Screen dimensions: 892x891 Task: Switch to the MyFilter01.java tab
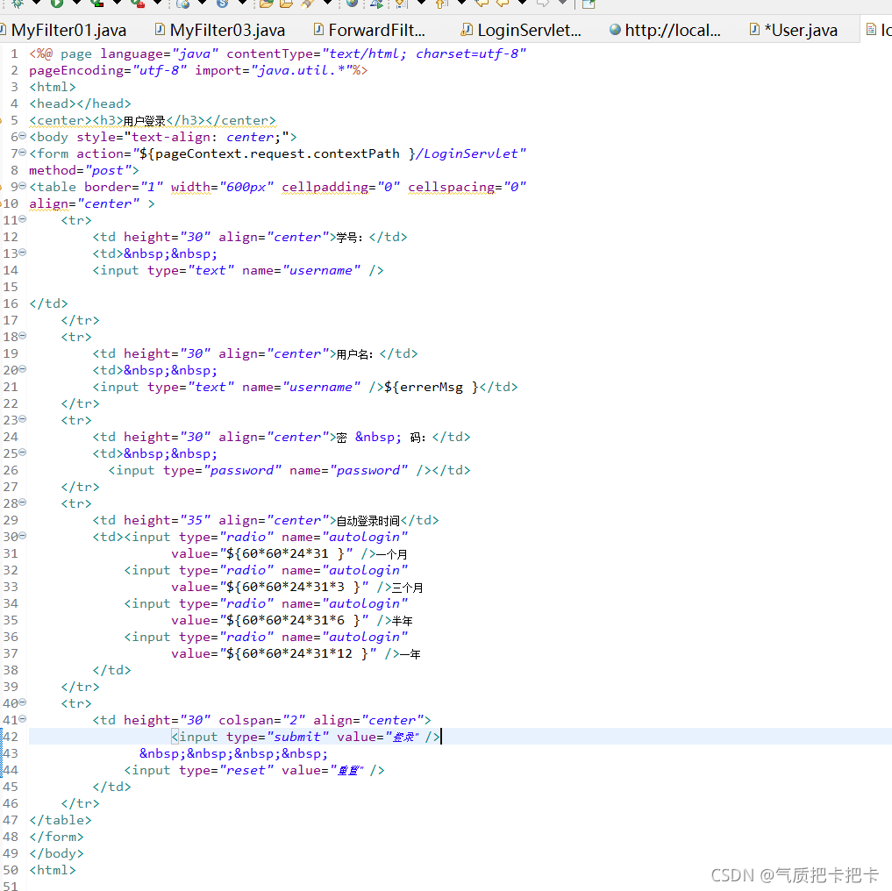tap(64, 30)
